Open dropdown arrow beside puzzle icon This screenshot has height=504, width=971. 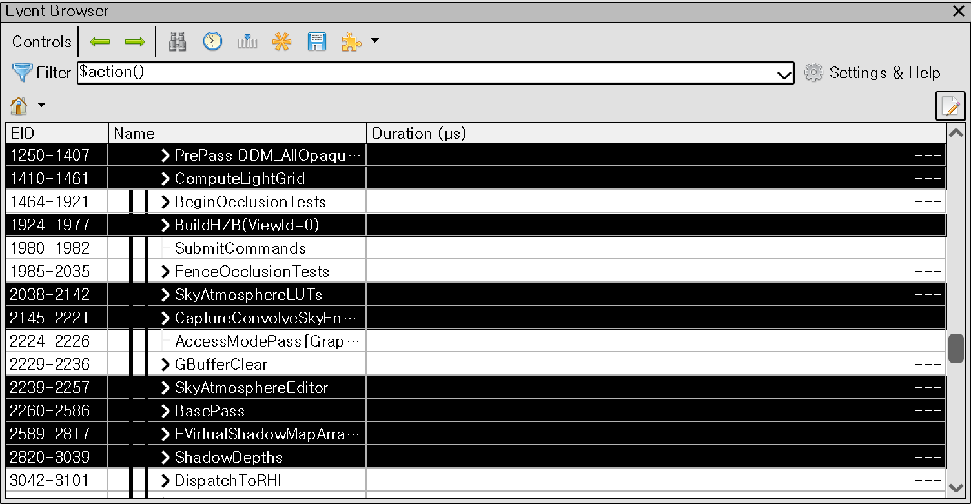[374, 41]
